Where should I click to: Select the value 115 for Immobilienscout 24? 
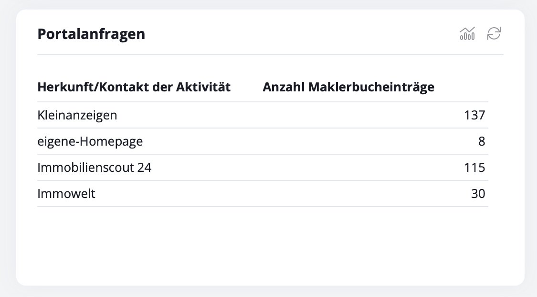[x=474, y=168]
